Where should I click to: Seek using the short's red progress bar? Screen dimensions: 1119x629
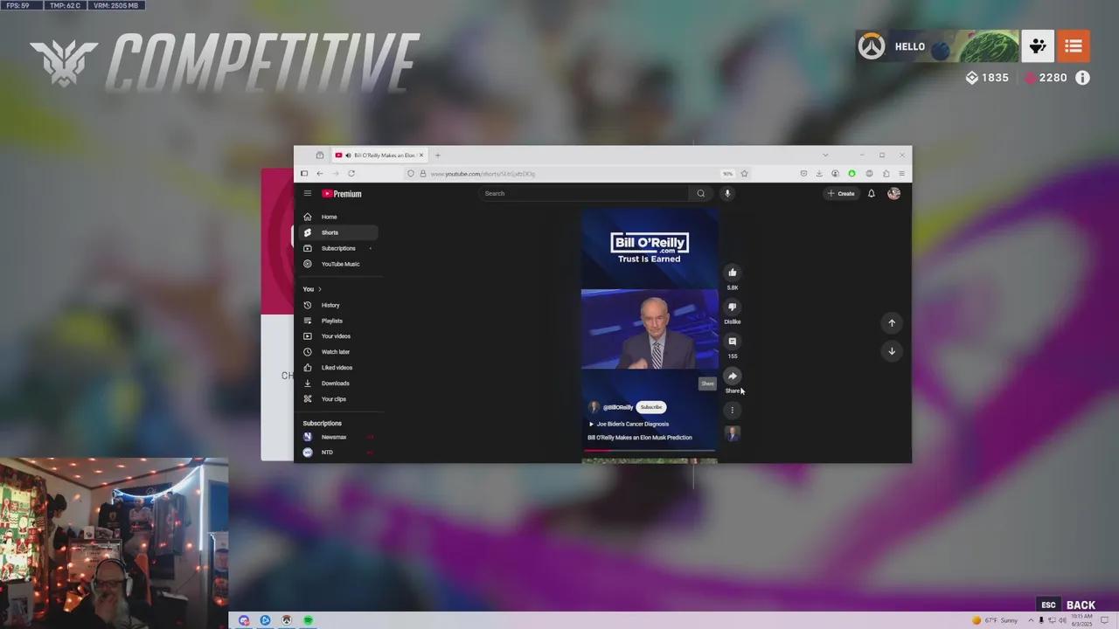click(x=650, y=451)
